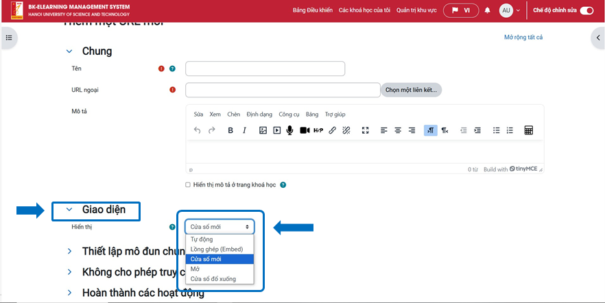Viewport: 605px width, 303px height.
Task: Open the Trợ giúp editor menu
Action: pyautogui.click(x=335, y=114)
